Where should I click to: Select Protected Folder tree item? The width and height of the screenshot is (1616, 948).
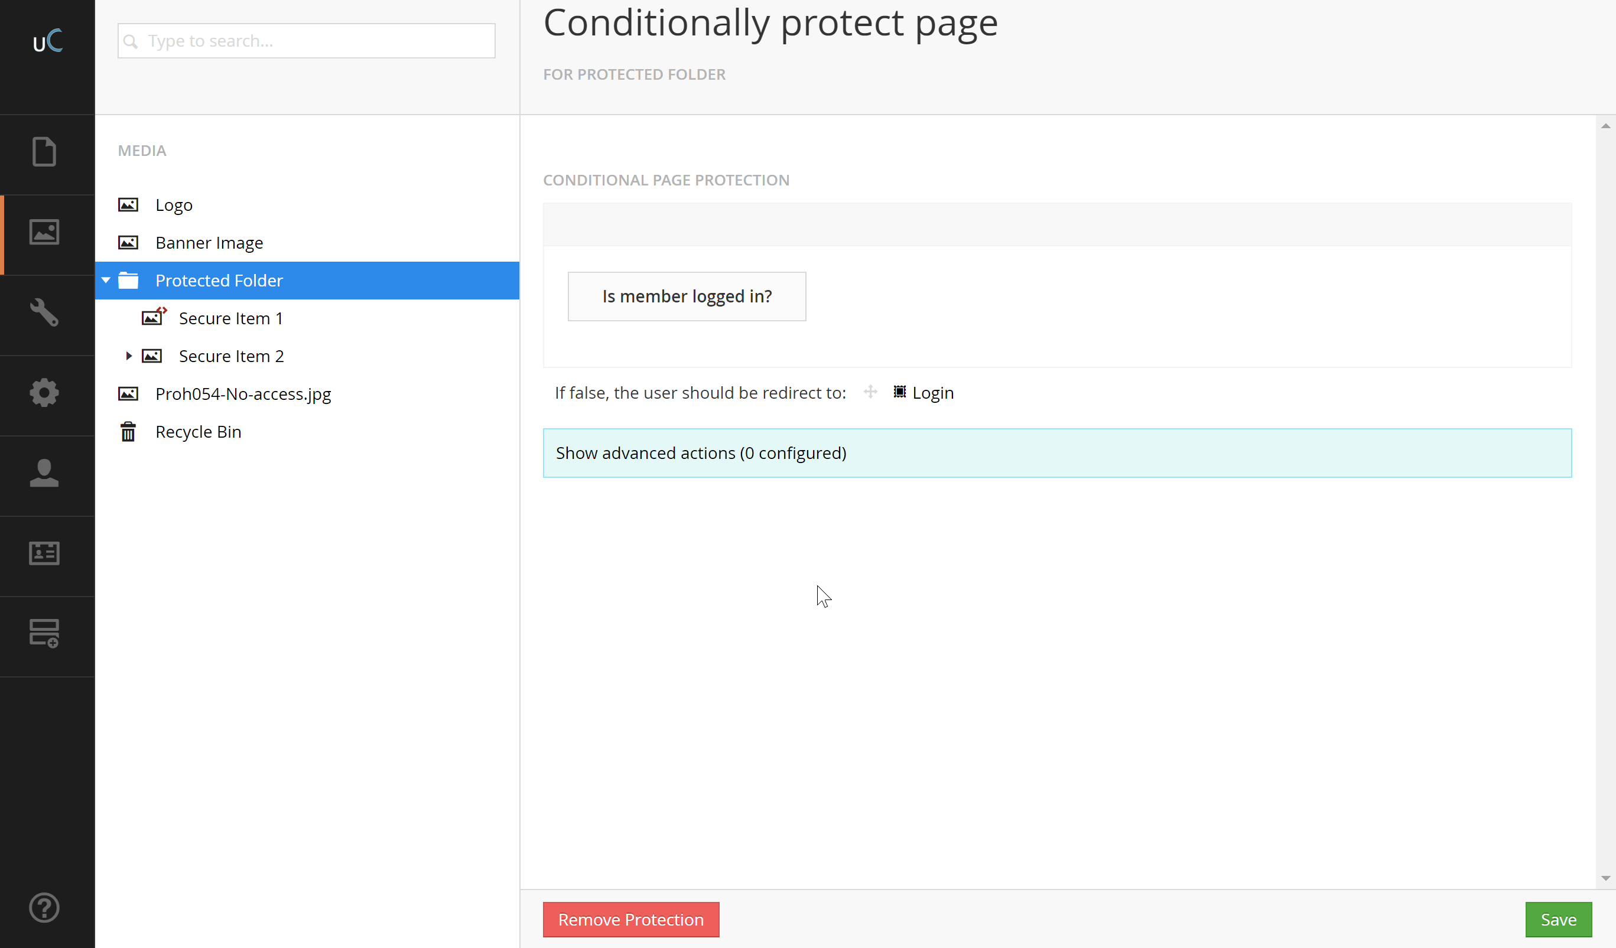[x=307, y=280]
